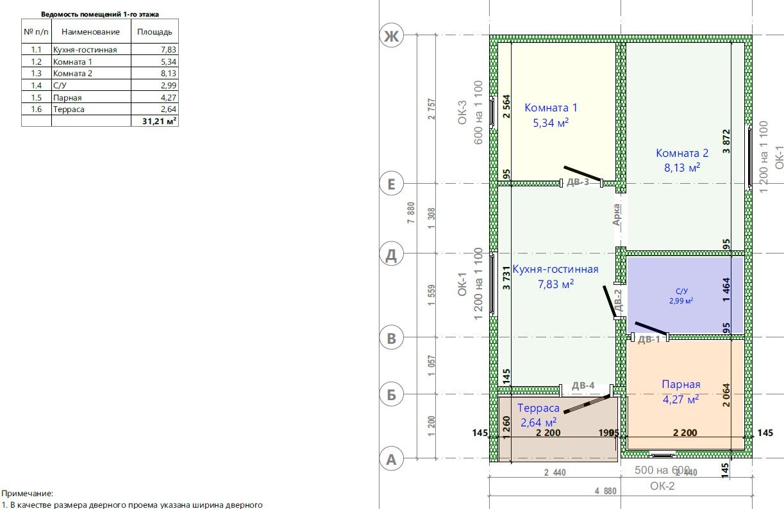Select the Комната 1 room label in the plan
Viewport: 784px width, 509px height.
point(551,108)
